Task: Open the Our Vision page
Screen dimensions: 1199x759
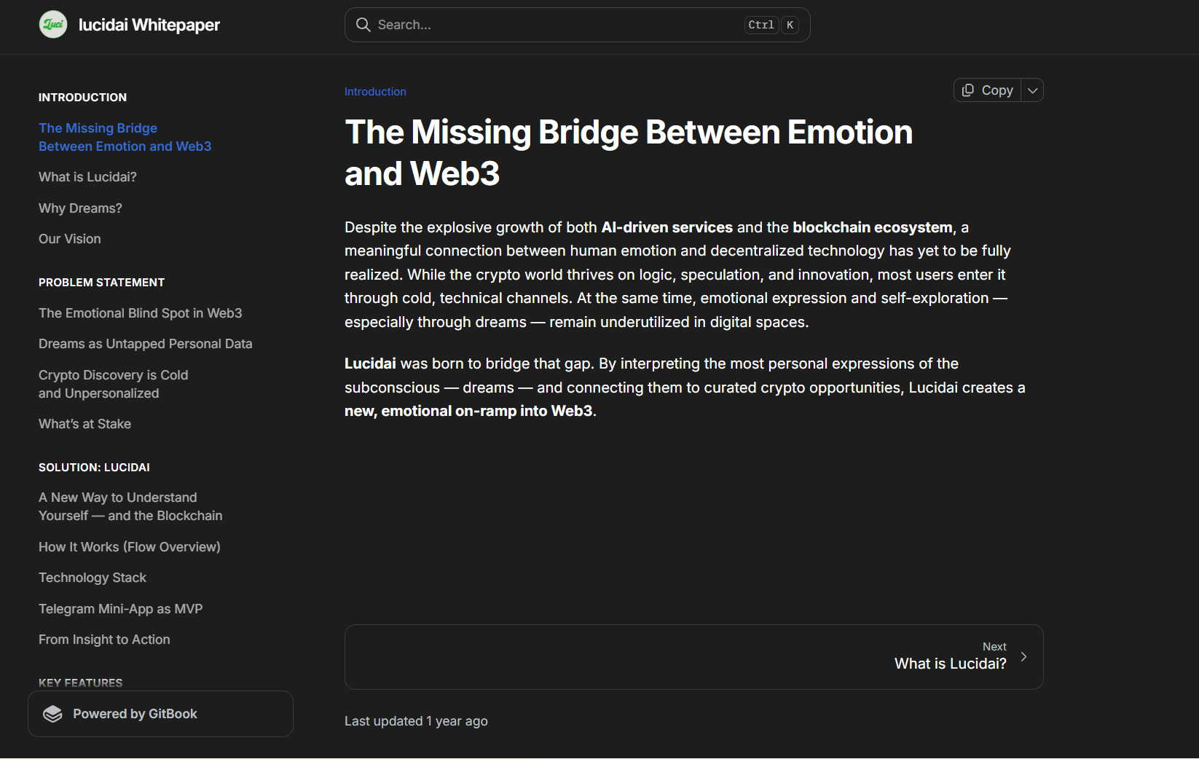Action: pyautogui.click(x=70, y=239)
